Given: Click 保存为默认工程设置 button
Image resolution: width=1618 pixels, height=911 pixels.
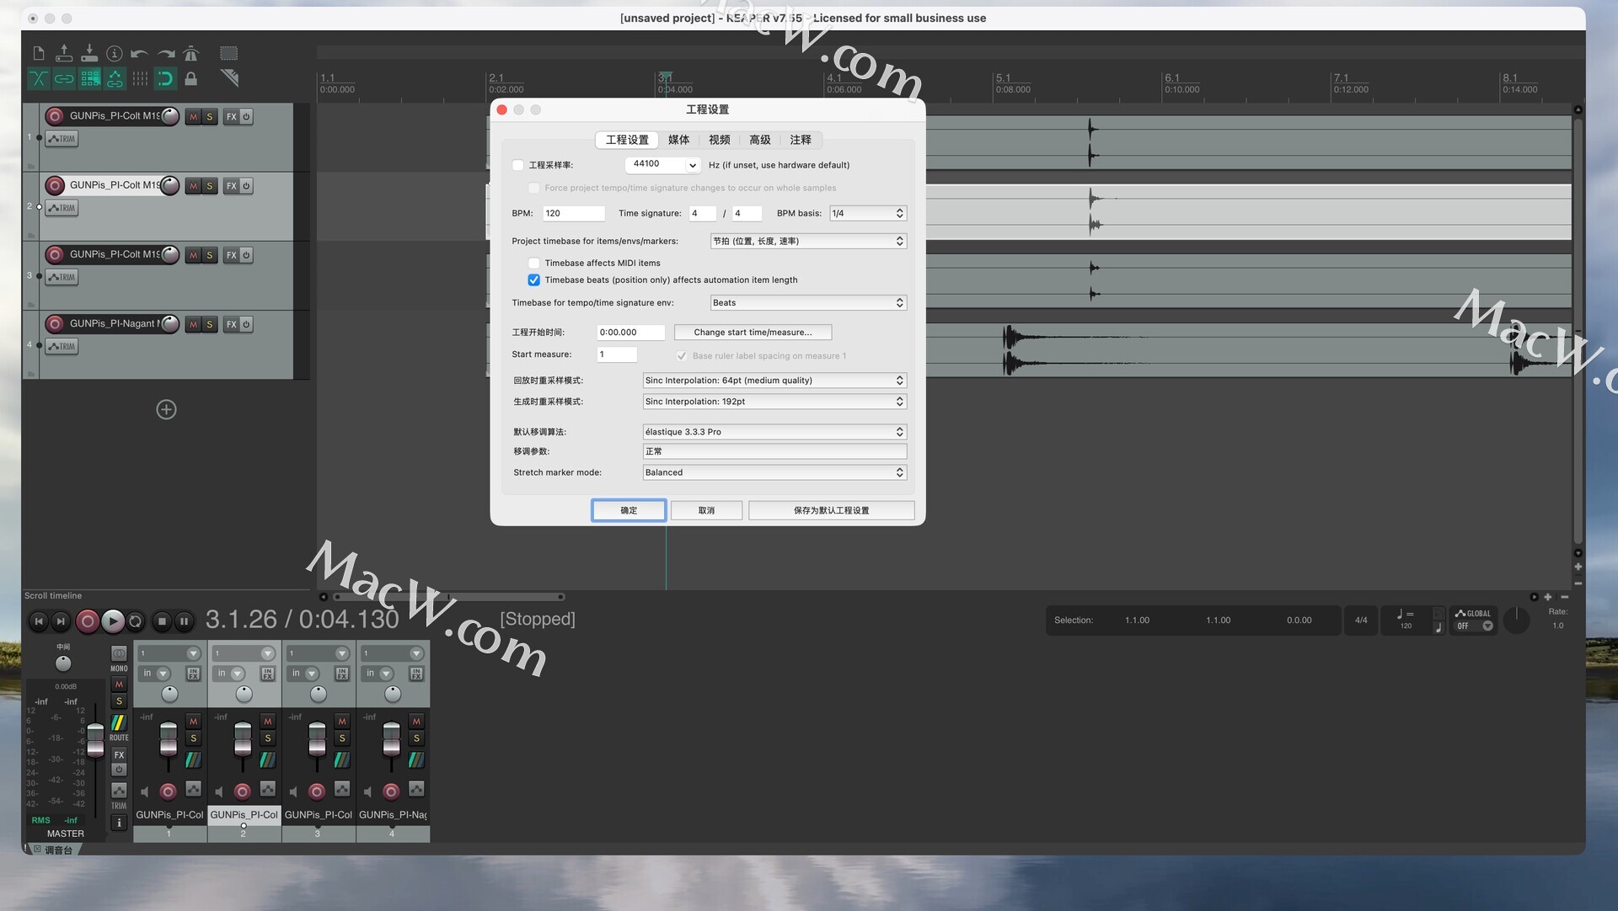Looking at the screenshot, I should tap(831, 510).
